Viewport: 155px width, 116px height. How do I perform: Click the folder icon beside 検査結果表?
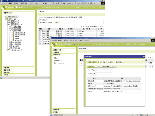[13, 40]
